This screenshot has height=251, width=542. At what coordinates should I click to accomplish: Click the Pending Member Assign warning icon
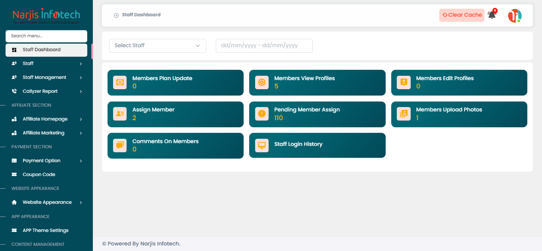261,114
